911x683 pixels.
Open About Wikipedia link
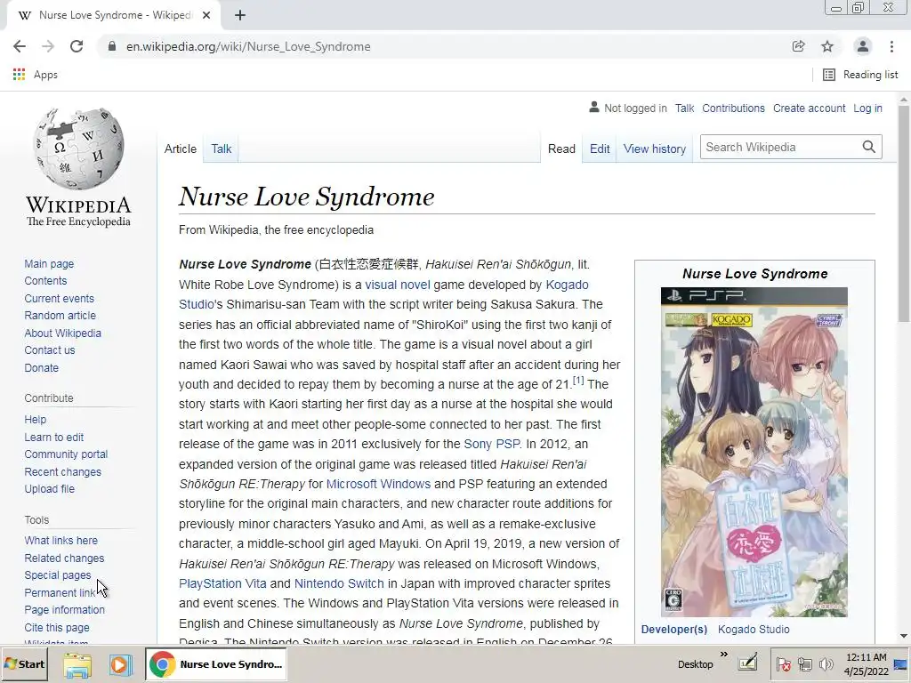point(63,333)
